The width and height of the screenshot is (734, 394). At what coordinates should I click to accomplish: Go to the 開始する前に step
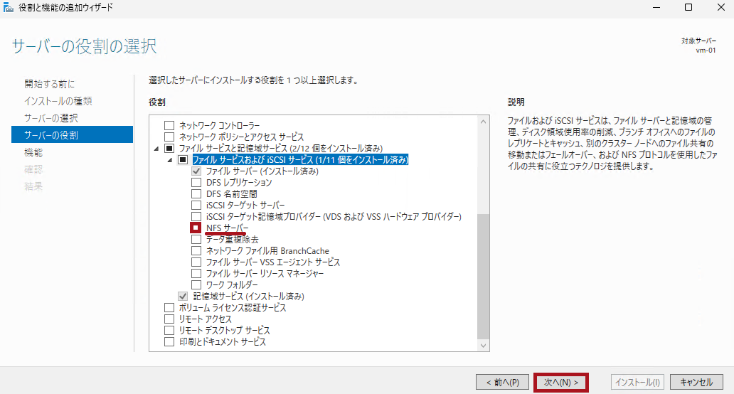(50, 84)
